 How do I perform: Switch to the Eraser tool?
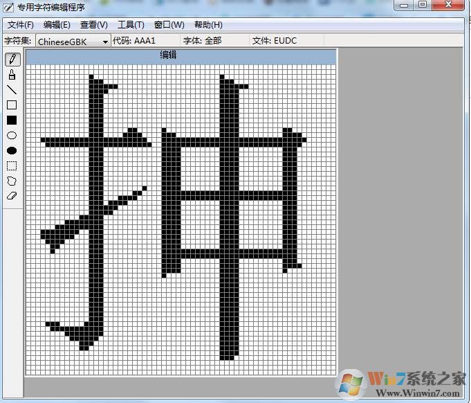(12, 196)
